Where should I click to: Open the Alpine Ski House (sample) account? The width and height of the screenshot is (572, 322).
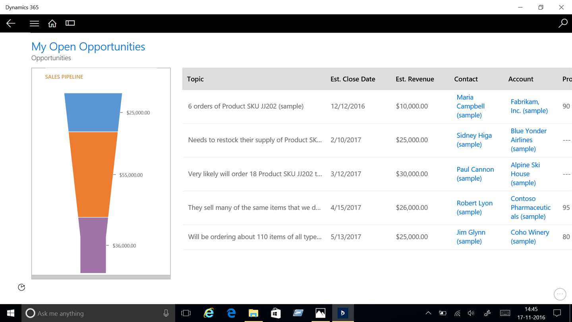(525, 174)
